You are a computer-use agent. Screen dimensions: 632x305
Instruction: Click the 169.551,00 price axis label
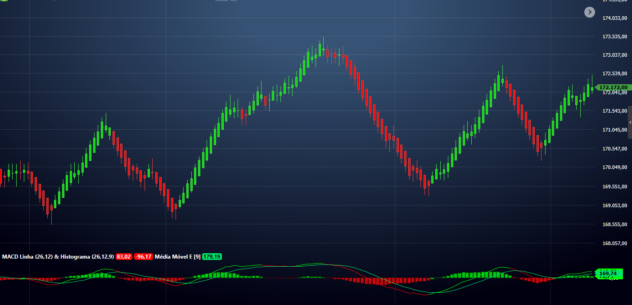pos(615,186)
